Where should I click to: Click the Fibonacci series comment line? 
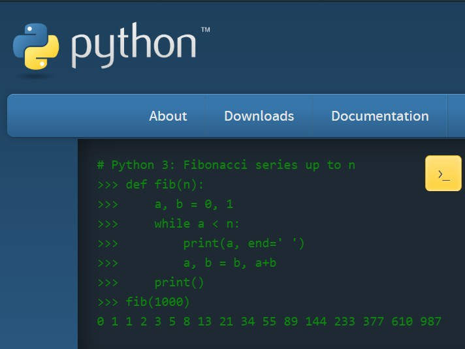coord(226,165)
